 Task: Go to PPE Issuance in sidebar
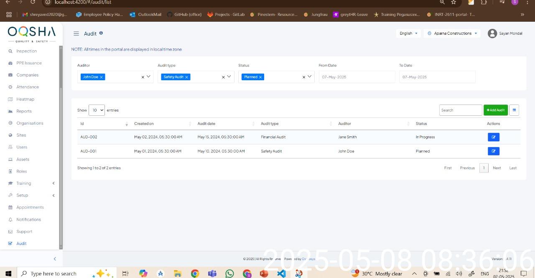[x=29, y=63]
